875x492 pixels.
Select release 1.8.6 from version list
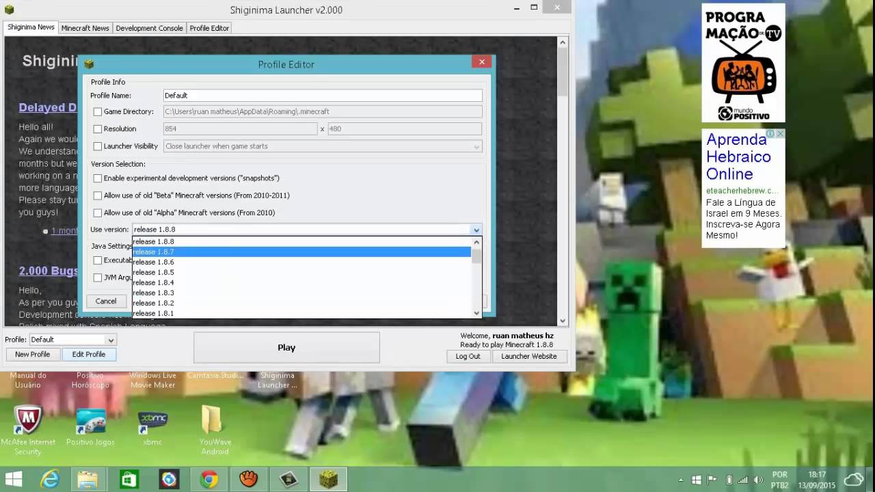click(301, 262)
